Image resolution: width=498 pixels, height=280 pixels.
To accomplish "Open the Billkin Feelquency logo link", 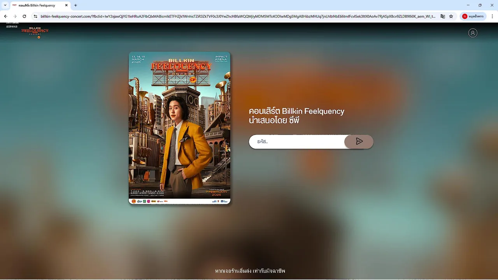I will [35, 33].
